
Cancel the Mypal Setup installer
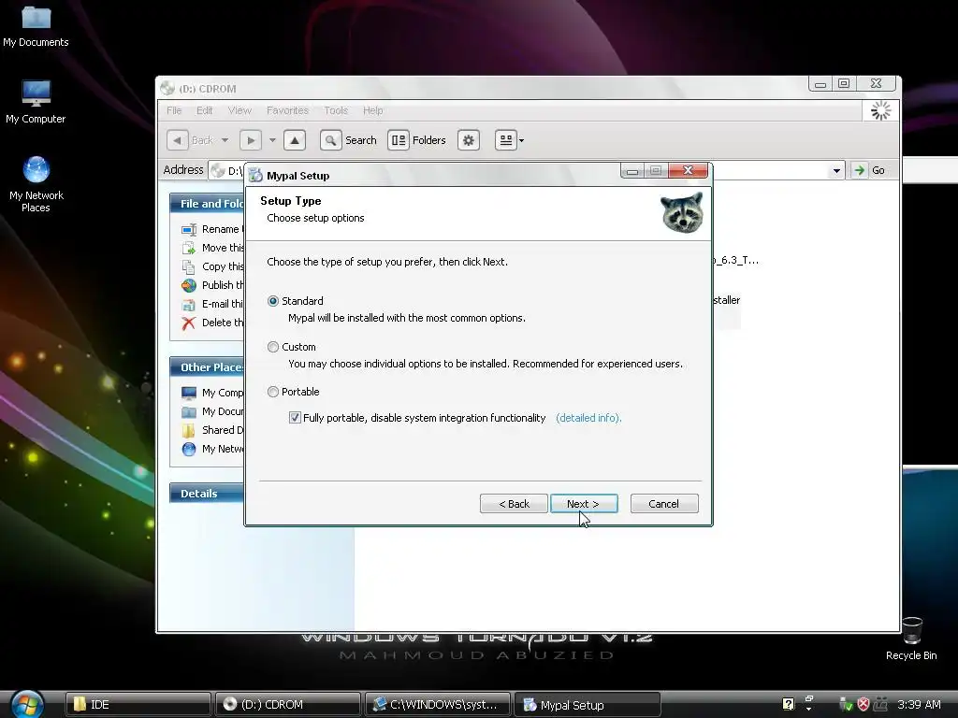[664, 504]
